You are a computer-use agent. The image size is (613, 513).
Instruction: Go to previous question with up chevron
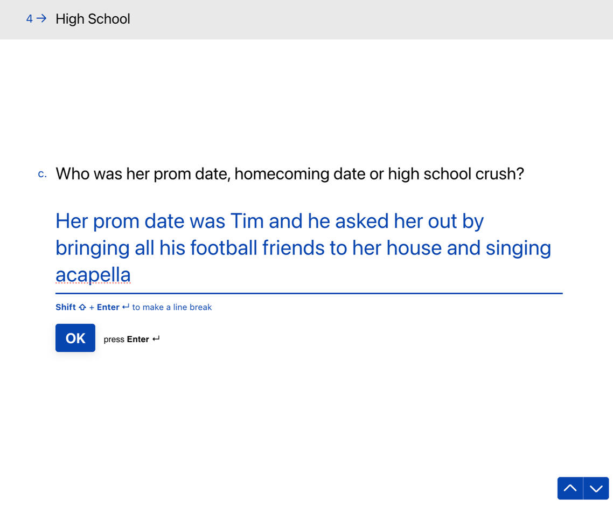(x=570, y=488)
